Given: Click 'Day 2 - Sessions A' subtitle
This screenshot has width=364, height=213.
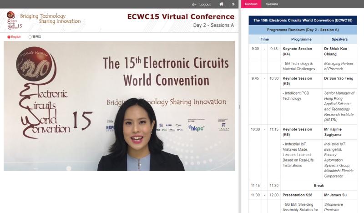Looking at the screenshot, I should pos(213,25).
